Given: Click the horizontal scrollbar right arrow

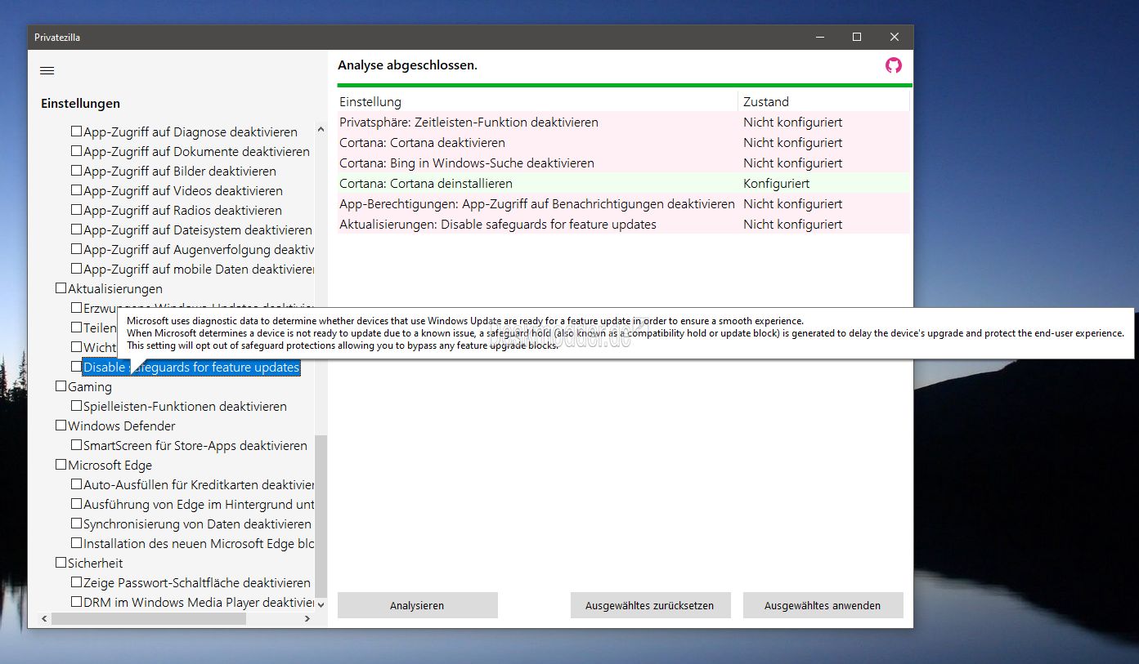Looking at the screenshot, I should [x=307, y=619].
